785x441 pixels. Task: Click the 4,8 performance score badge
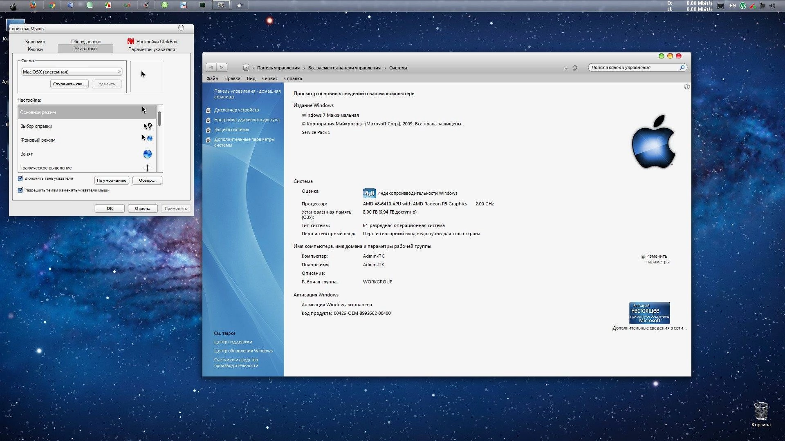[369, 193]
